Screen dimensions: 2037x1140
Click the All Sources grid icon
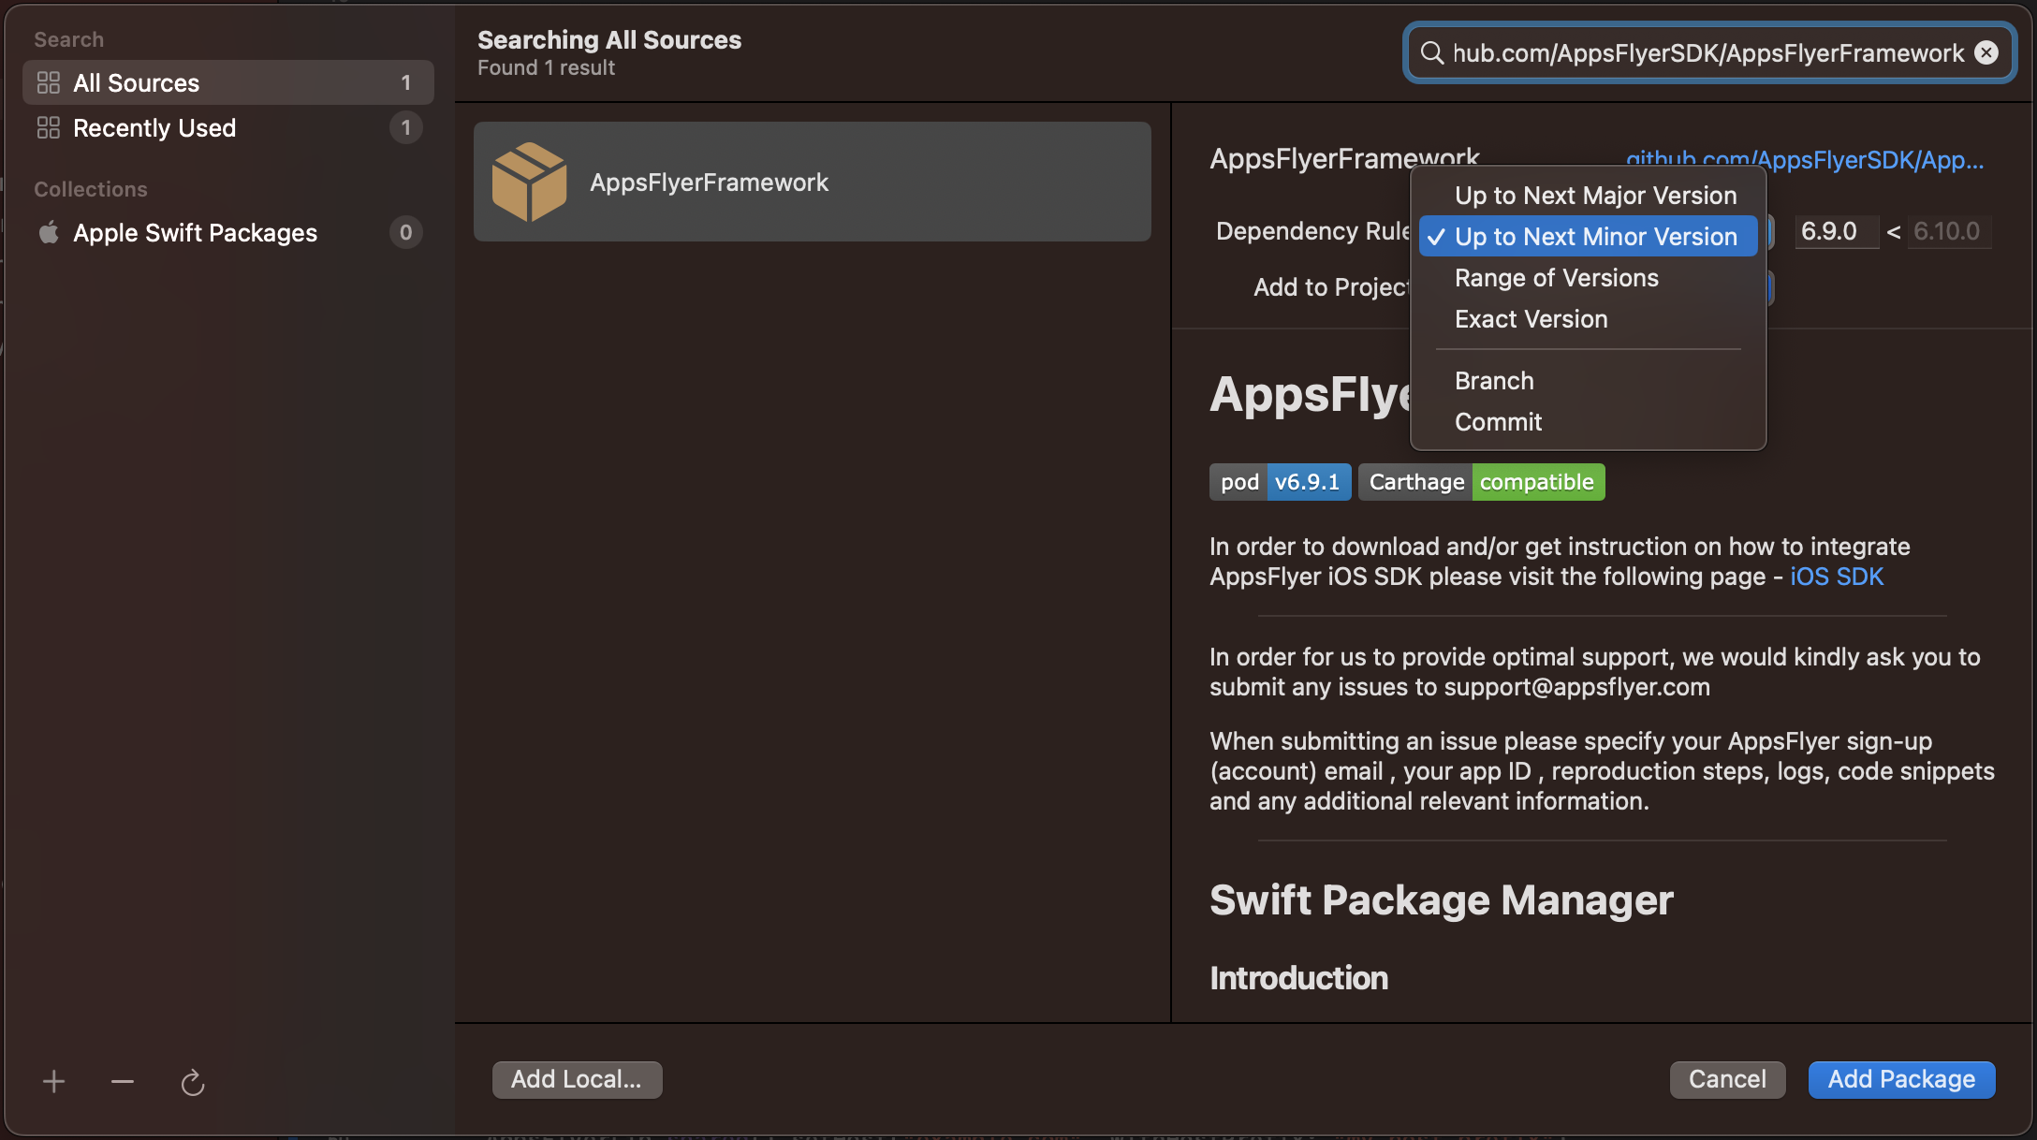[x=49, y=83]
